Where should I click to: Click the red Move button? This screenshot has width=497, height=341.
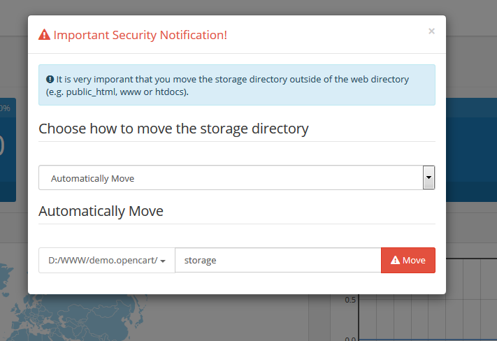(x=408, y=260)
